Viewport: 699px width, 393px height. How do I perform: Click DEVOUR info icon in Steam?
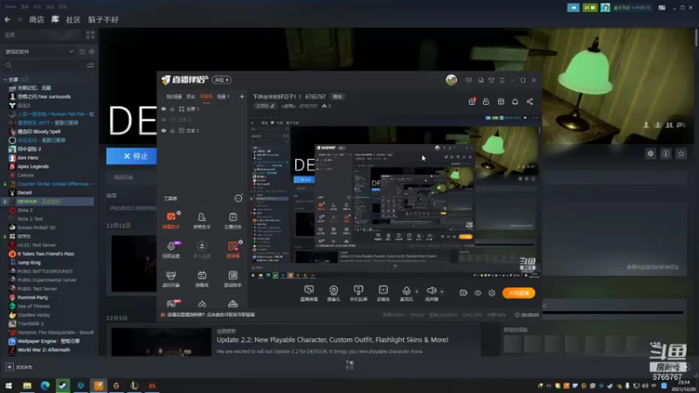[666, 154]
